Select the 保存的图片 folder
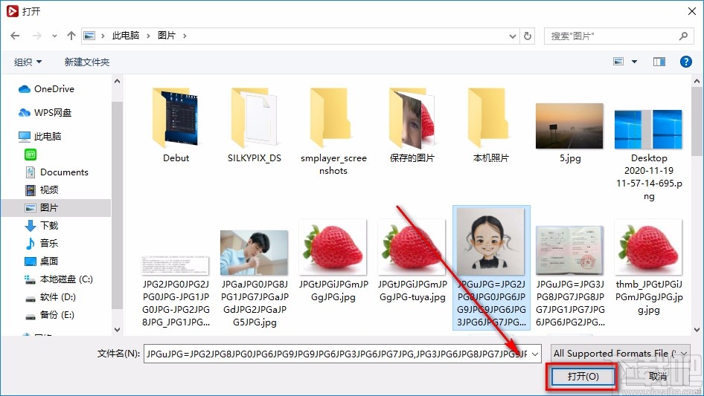The image size is (704, 396). [412, 126]
